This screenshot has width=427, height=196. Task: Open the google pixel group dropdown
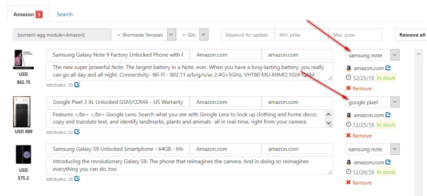point(395,102)
